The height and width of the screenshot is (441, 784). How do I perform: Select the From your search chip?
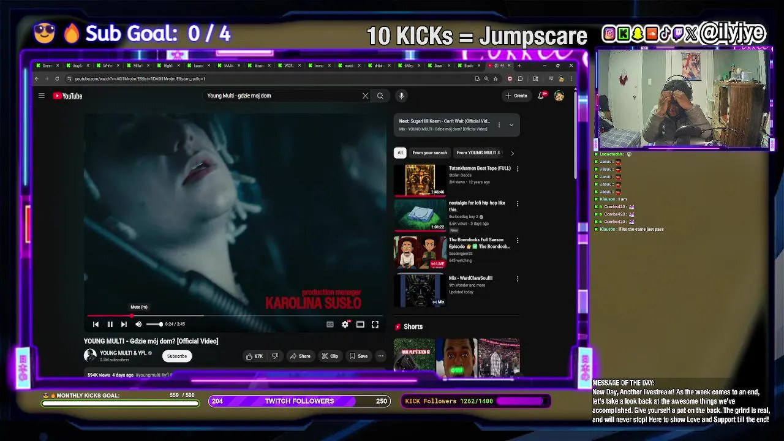pos(430,153)
